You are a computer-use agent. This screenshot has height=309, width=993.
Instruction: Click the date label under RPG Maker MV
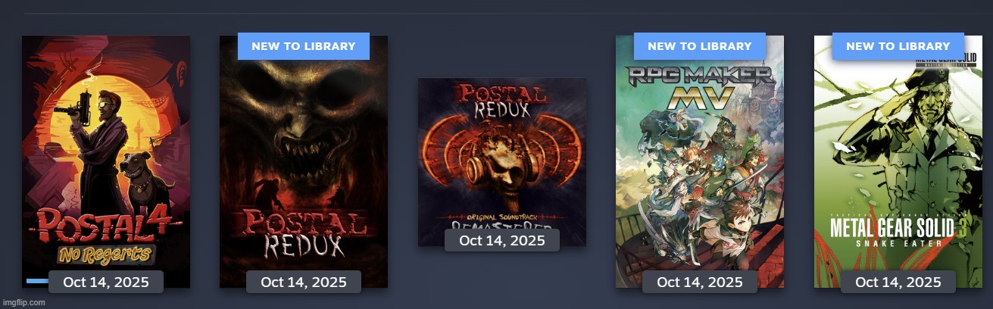[x=700, y=282]
